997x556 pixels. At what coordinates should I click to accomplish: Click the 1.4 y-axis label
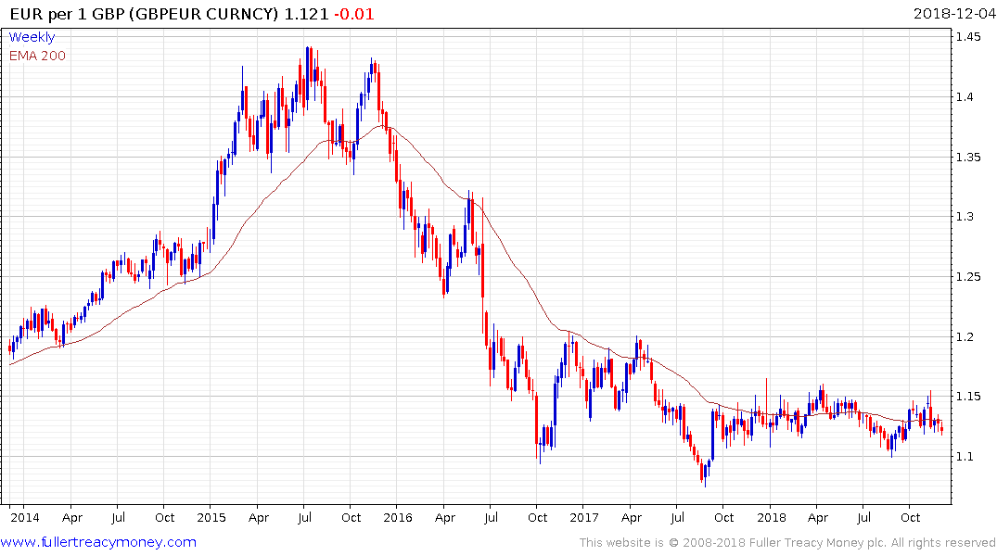[x=965, y=96]
